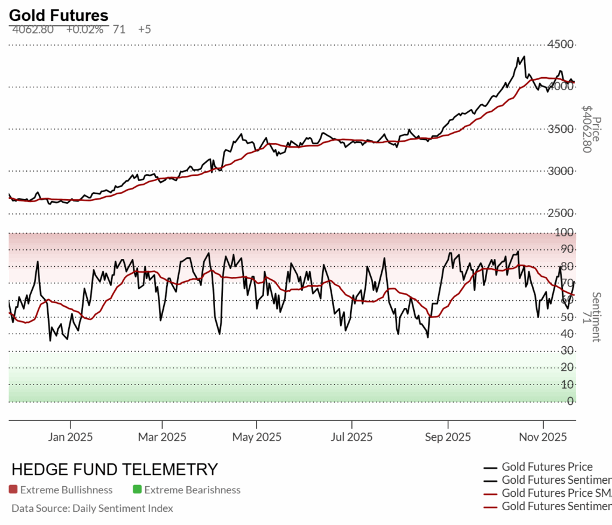Click the red line marker beside Gold Futures Price SMA
This screenshot has height=525, width=612.
click(x=491, y=493)
